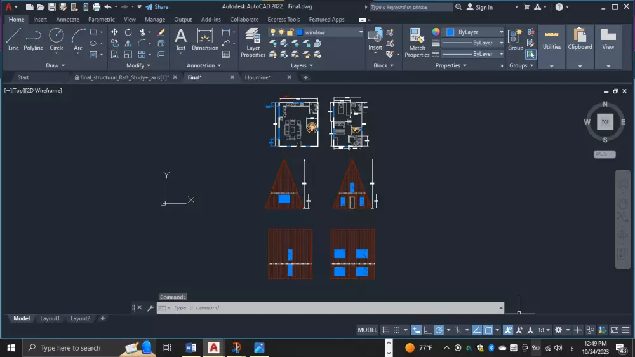Toggle the layer lock padlock icon
This screenshot has height=357, width=635.
(x=290, y=32)
